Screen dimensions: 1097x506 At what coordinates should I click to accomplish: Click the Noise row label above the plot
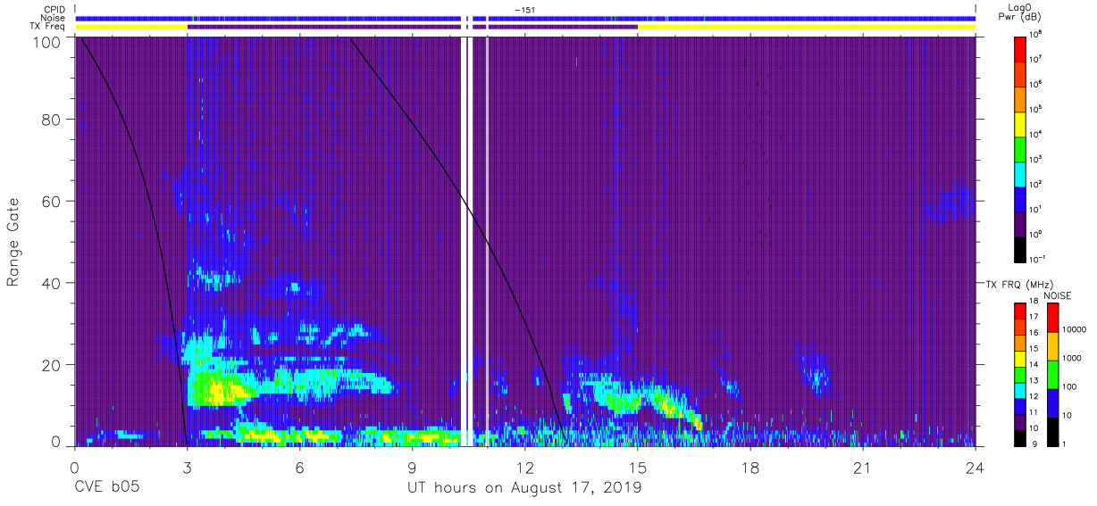(x=54, y=18)
